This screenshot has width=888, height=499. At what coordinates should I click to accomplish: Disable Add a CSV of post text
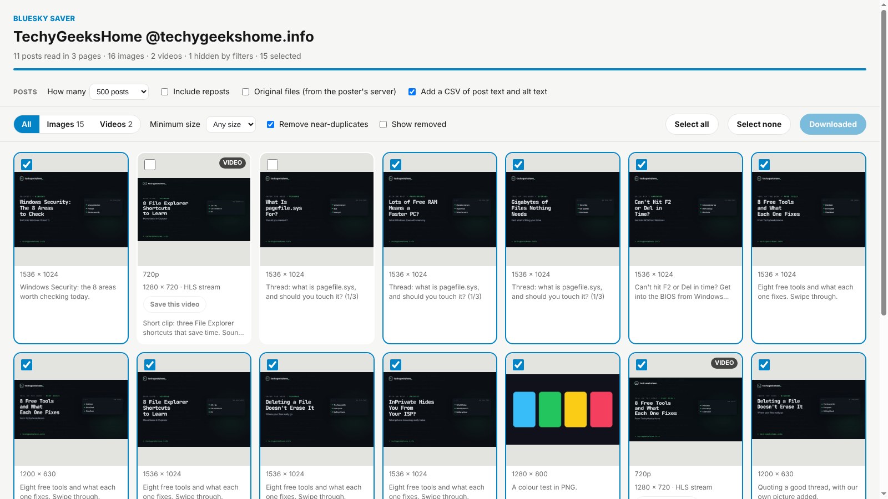tap(412, 92)
